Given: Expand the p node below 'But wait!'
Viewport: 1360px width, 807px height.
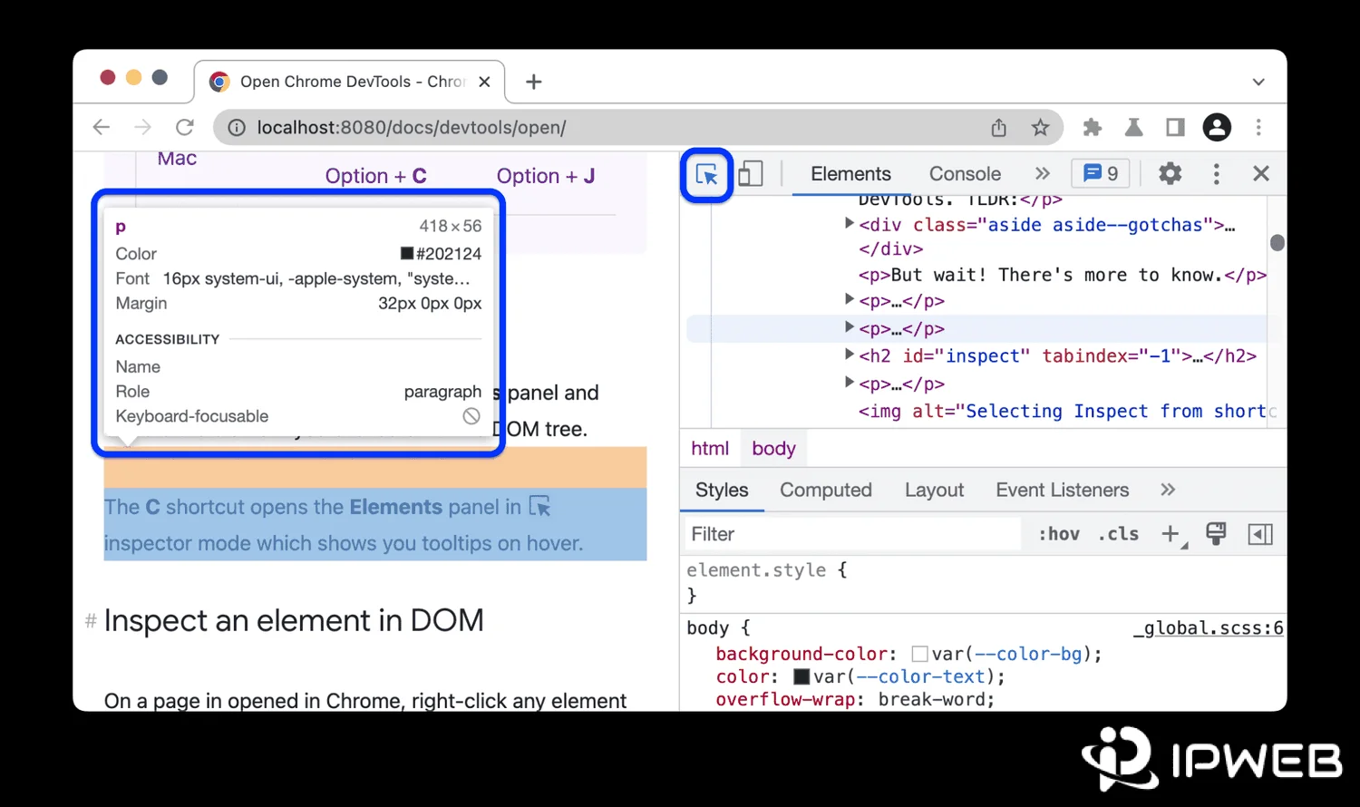Looking at the screenshot, I should tap(849, 298).
